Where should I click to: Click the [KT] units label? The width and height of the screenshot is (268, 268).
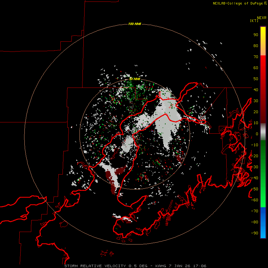pos(254,21)
